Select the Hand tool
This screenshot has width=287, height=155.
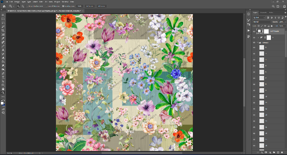coord(3,89)
